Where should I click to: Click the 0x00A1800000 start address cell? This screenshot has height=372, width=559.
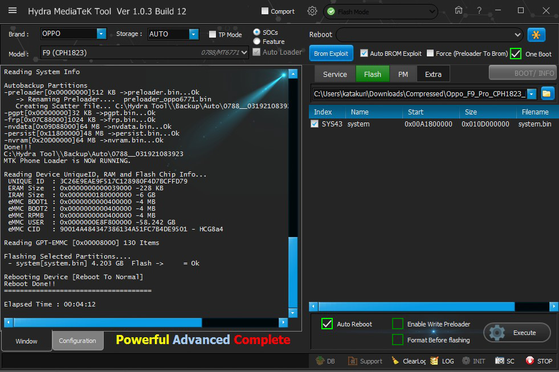[428, 124]
